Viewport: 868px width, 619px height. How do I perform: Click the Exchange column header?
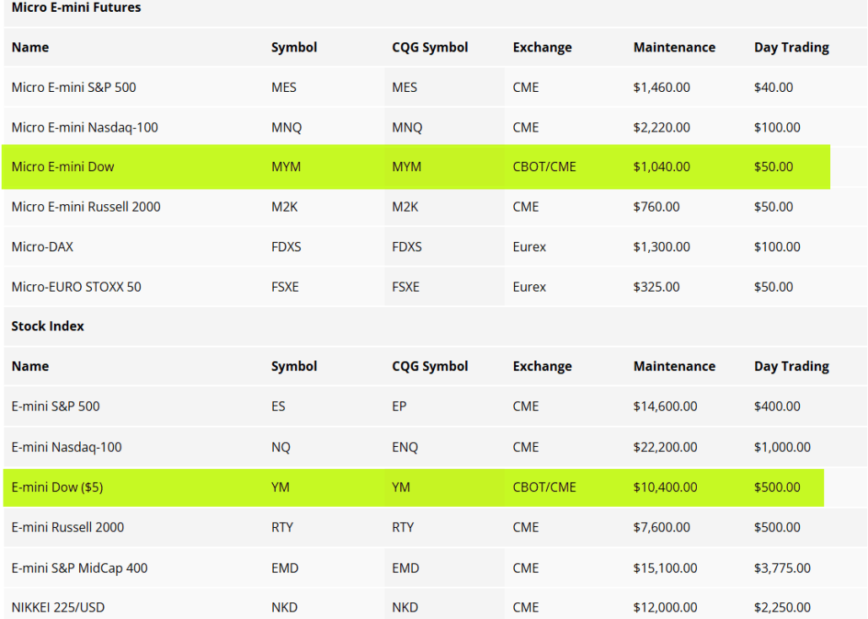click(x=542, y=47)
